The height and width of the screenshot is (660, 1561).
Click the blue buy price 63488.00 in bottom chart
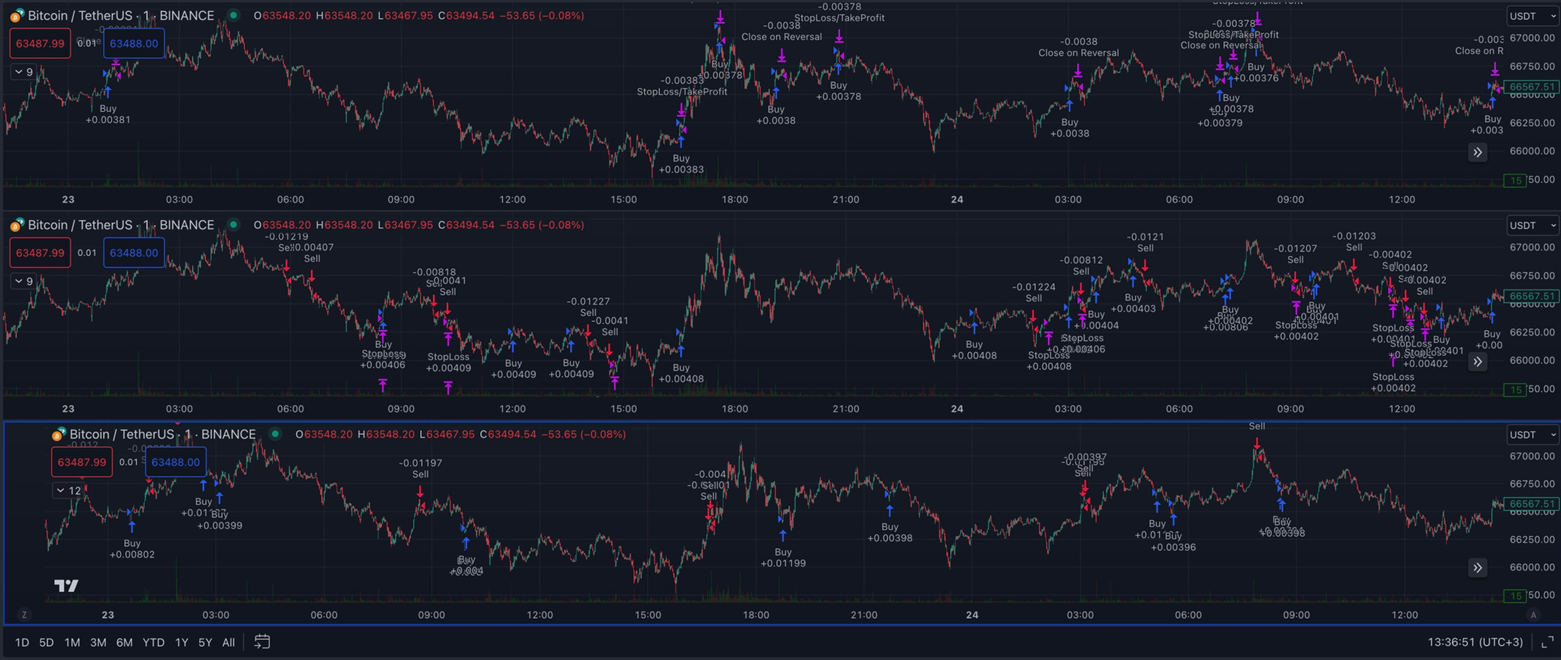point(175,462)
